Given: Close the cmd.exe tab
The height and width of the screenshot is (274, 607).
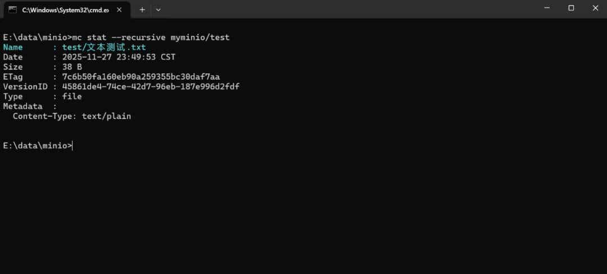Looking at the screenshot, I should tap(119, 10).
